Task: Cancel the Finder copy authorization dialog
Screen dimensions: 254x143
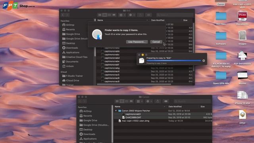Action: tap(156, 42)
